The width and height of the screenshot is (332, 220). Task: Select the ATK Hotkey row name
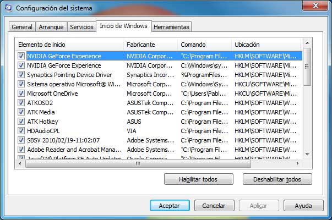(42, 122)
